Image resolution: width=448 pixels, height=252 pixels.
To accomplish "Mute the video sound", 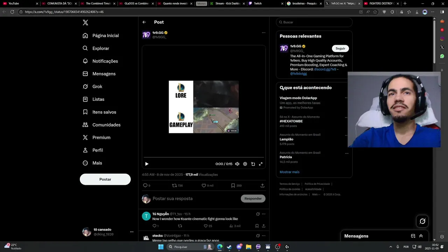I will click(237, 164).
